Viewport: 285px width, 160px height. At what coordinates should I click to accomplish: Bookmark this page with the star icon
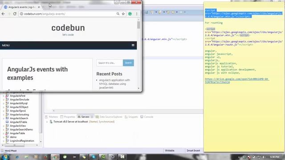pyautogui.click(x=123, y=14)
